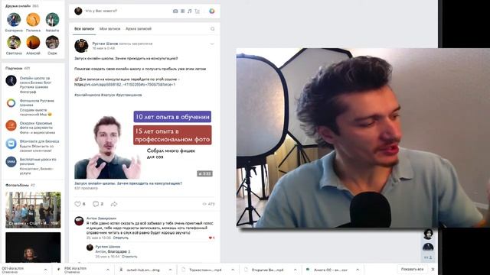The width and height of the screenshot is (490, 275).
Task: Open the pinned post options chevron
Action: point(212,44)
